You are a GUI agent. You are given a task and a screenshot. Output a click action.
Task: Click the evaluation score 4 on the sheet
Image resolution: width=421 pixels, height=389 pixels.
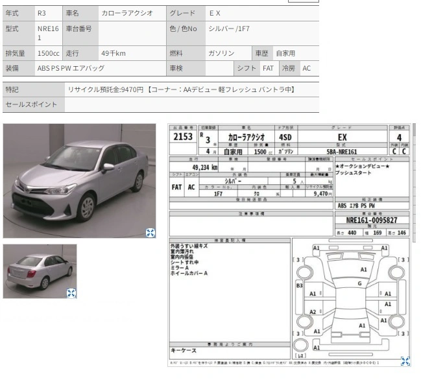click(399, 138)
